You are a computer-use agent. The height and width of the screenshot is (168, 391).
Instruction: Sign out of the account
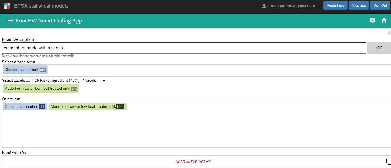tap(380, 5)
